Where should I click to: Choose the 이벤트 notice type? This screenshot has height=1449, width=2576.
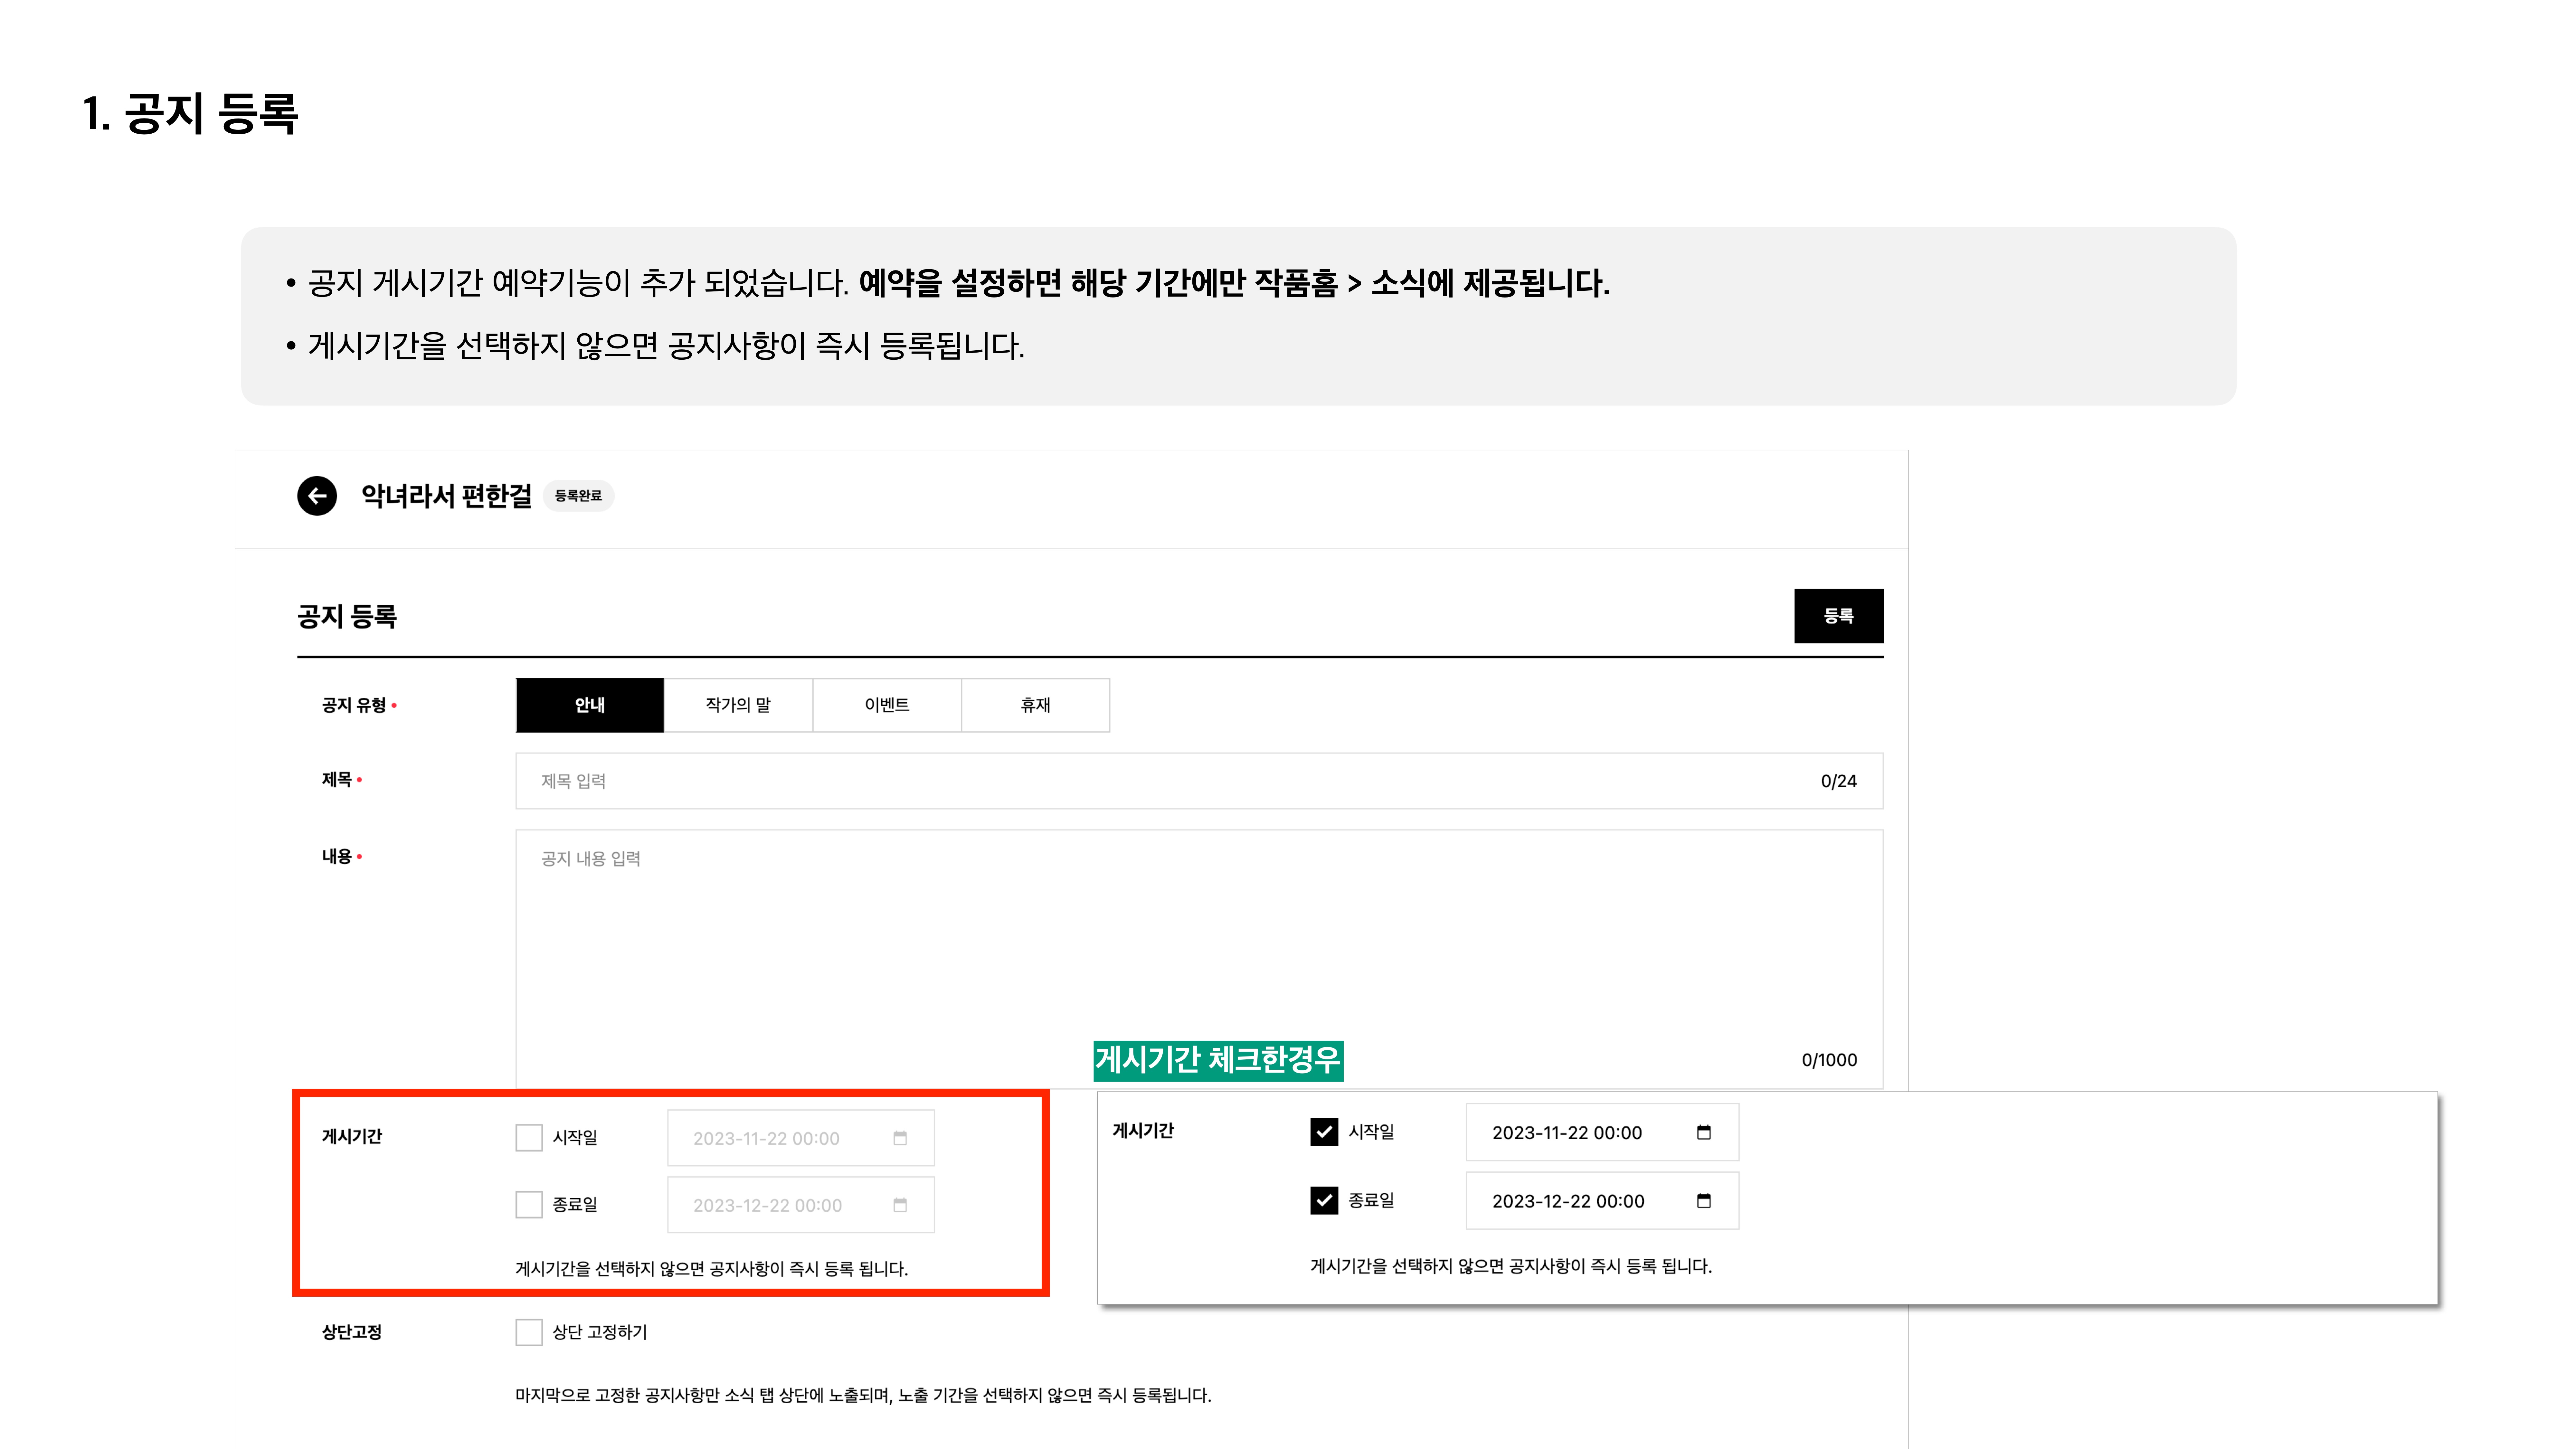click(887, 705)
